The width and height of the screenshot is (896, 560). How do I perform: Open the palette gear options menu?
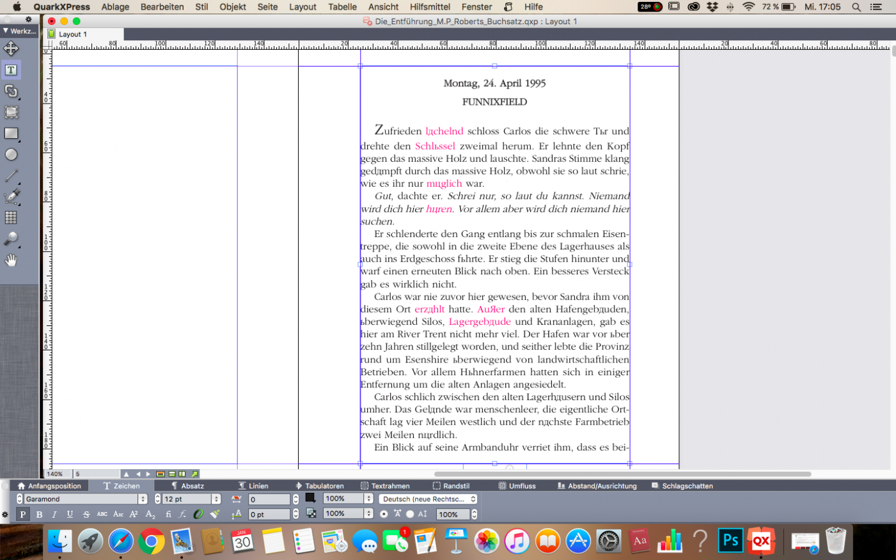5,514
